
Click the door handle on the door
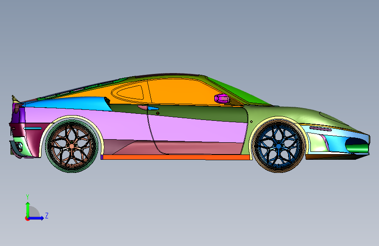click(148, 108)
